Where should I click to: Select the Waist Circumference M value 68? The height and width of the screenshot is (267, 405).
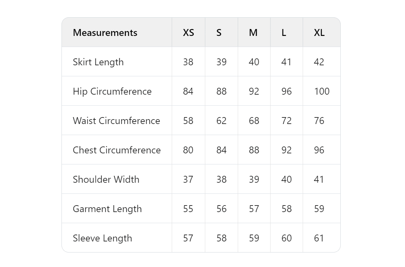click(x=254, y=121)
